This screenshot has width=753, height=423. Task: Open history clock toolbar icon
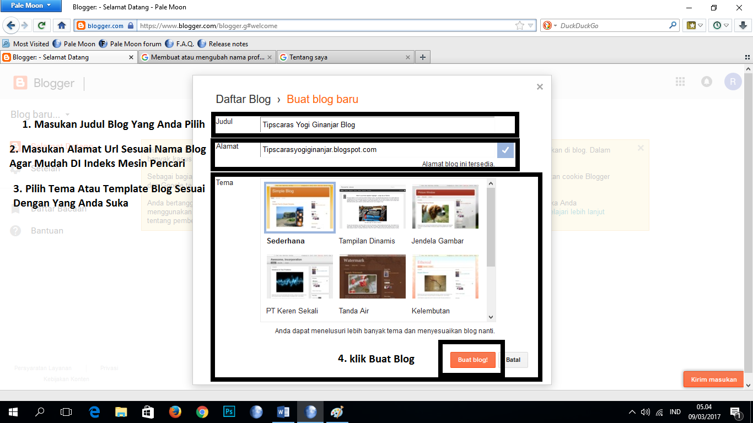[x=720, y=25]
